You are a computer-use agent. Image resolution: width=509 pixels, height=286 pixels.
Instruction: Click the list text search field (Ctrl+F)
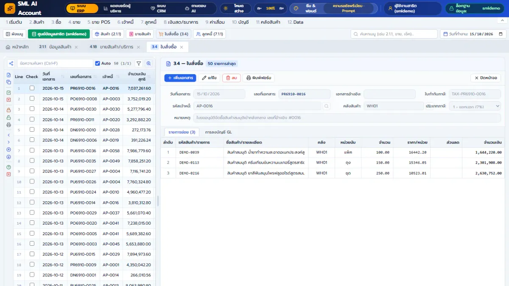[x=55, y=64]
